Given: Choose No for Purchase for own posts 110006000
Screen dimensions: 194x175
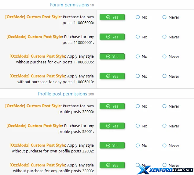Looking at the screenshot, I should coord(141,17).
